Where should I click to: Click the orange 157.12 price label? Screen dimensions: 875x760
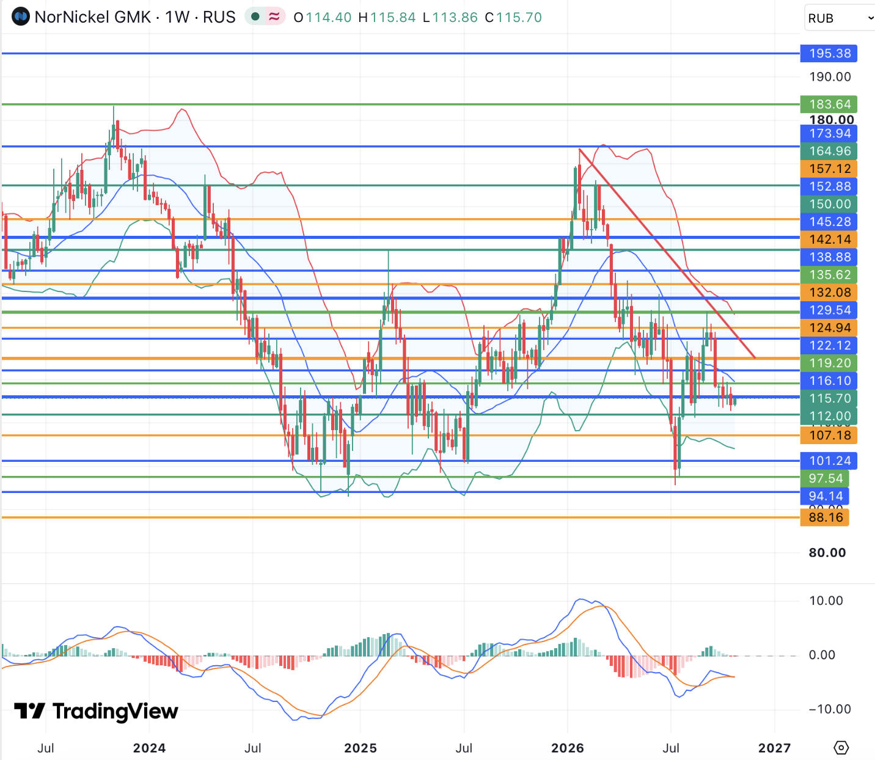point(829,169)
